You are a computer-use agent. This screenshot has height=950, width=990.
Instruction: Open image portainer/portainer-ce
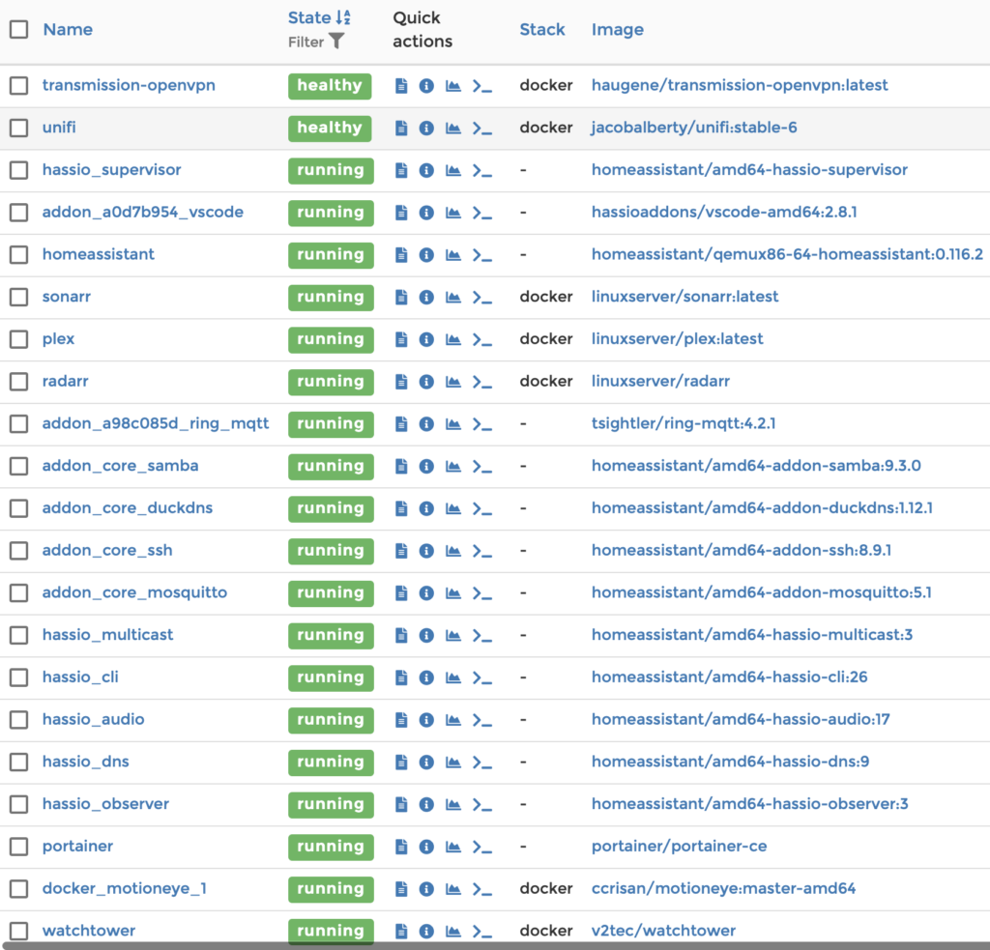[x=680, y=847]
